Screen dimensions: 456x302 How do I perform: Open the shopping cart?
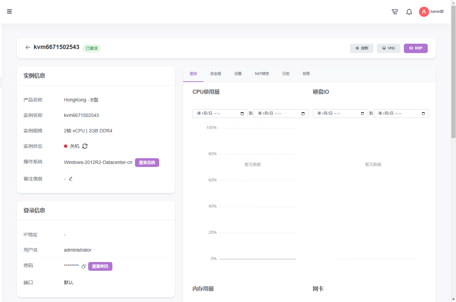(x=395, y=12)
